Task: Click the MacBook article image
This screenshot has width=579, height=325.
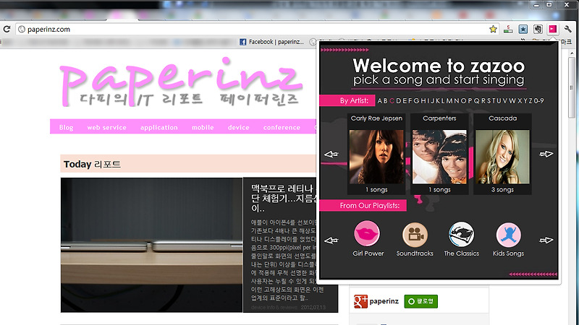Action: point(151,245)
